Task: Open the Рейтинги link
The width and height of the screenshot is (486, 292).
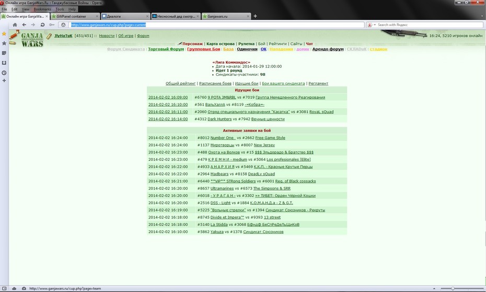Action: tap(277, 44)
